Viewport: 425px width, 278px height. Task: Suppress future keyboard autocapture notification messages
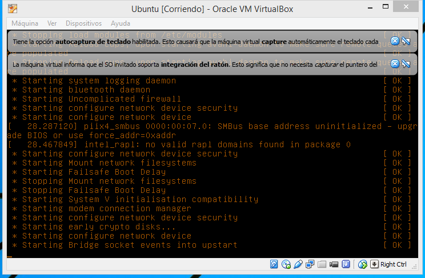pos(406,41)
